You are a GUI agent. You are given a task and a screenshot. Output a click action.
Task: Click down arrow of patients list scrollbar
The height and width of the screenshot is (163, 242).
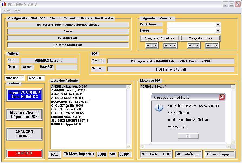129,147
